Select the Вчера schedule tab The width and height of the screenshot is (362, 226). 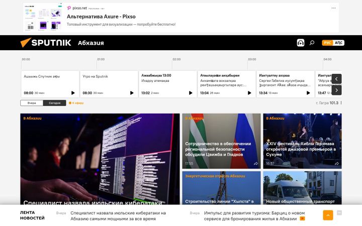pos(32,103)
